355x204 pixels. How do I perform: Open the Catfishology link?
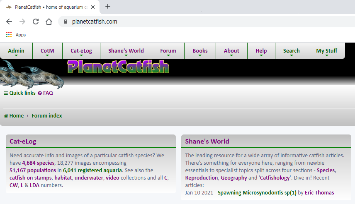coord(275,178)
